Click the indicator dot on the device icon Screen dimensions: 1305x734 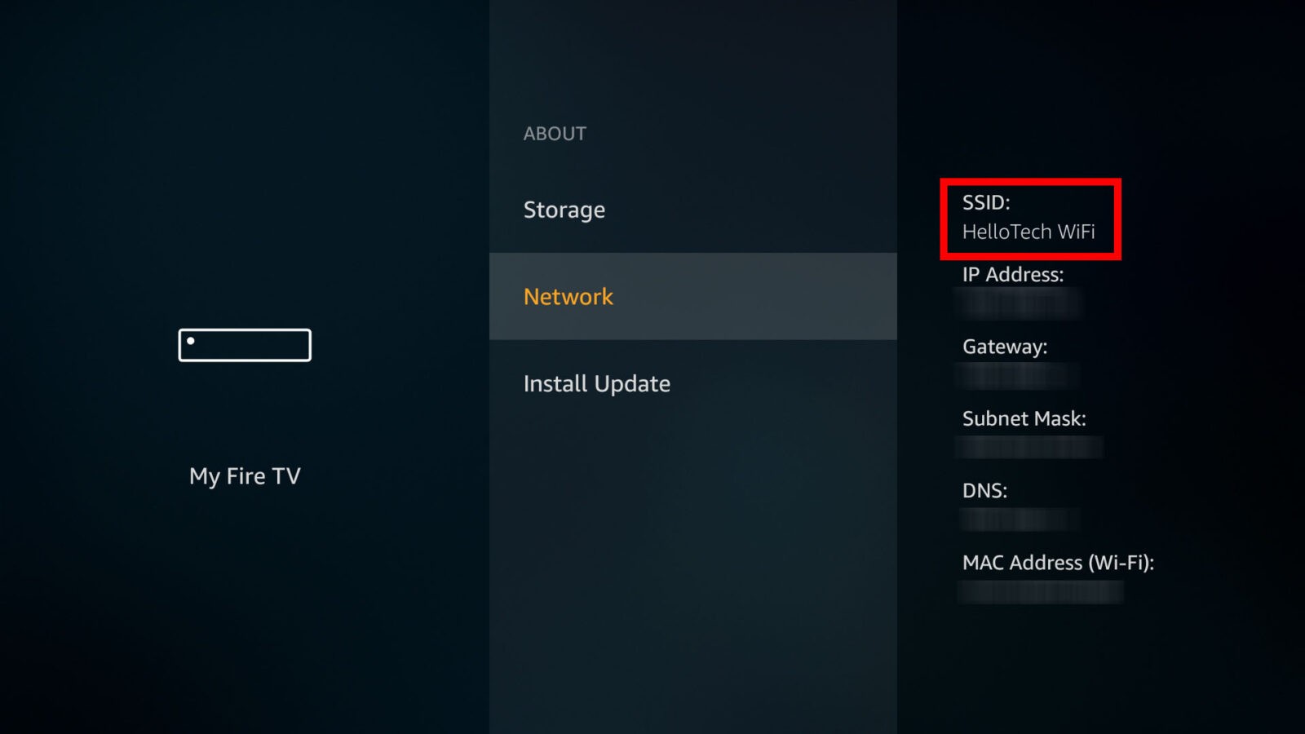pos(191,341)
